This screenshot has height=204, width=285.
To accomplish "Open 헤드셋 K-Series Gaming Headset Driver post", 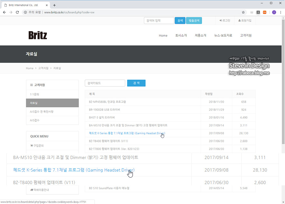I will 127,133.
